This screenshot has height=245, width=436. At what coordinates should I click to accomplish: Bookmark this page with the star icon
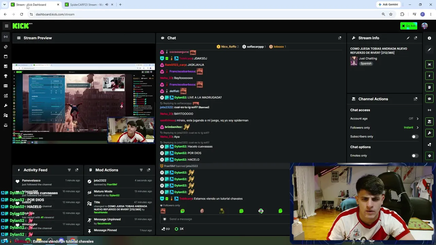coord(391,14)
